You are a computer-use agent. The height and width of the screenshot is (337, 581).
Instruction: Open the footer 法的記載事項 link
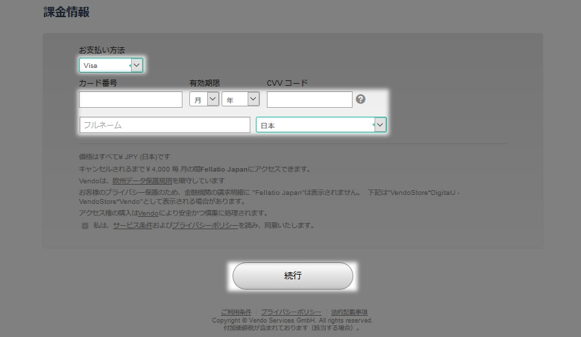pos(349,312)
